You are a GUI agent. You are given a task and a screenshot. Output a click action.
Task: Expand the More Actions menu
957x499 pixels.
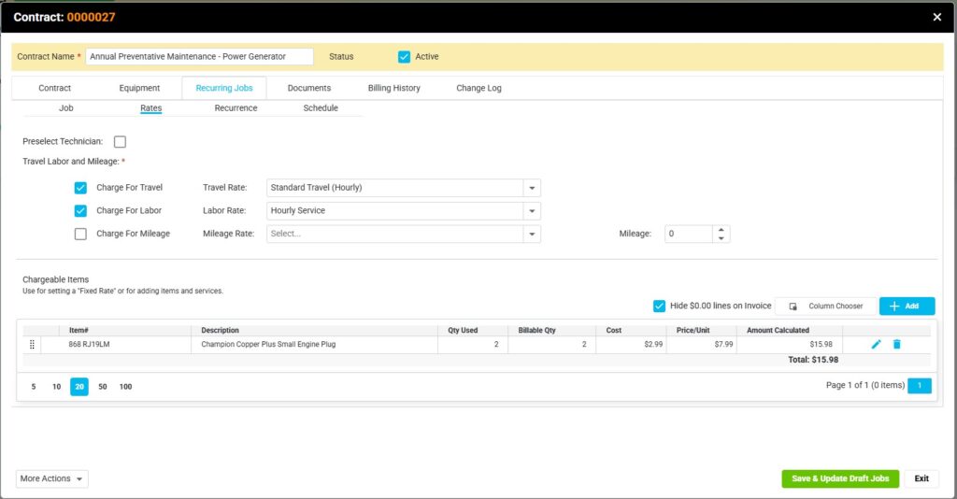pyautogui.click(x=52, y=478)
